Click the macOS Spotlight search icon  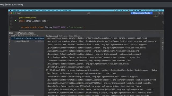pos(146,10)
